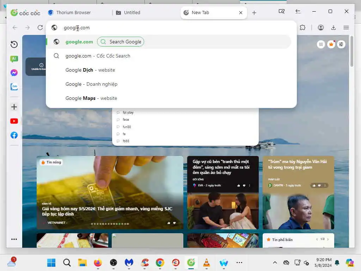Go to next Tin phổ biến page
Image resolution: width=361 pixels, height=271 pixels.
pos(328,239)
